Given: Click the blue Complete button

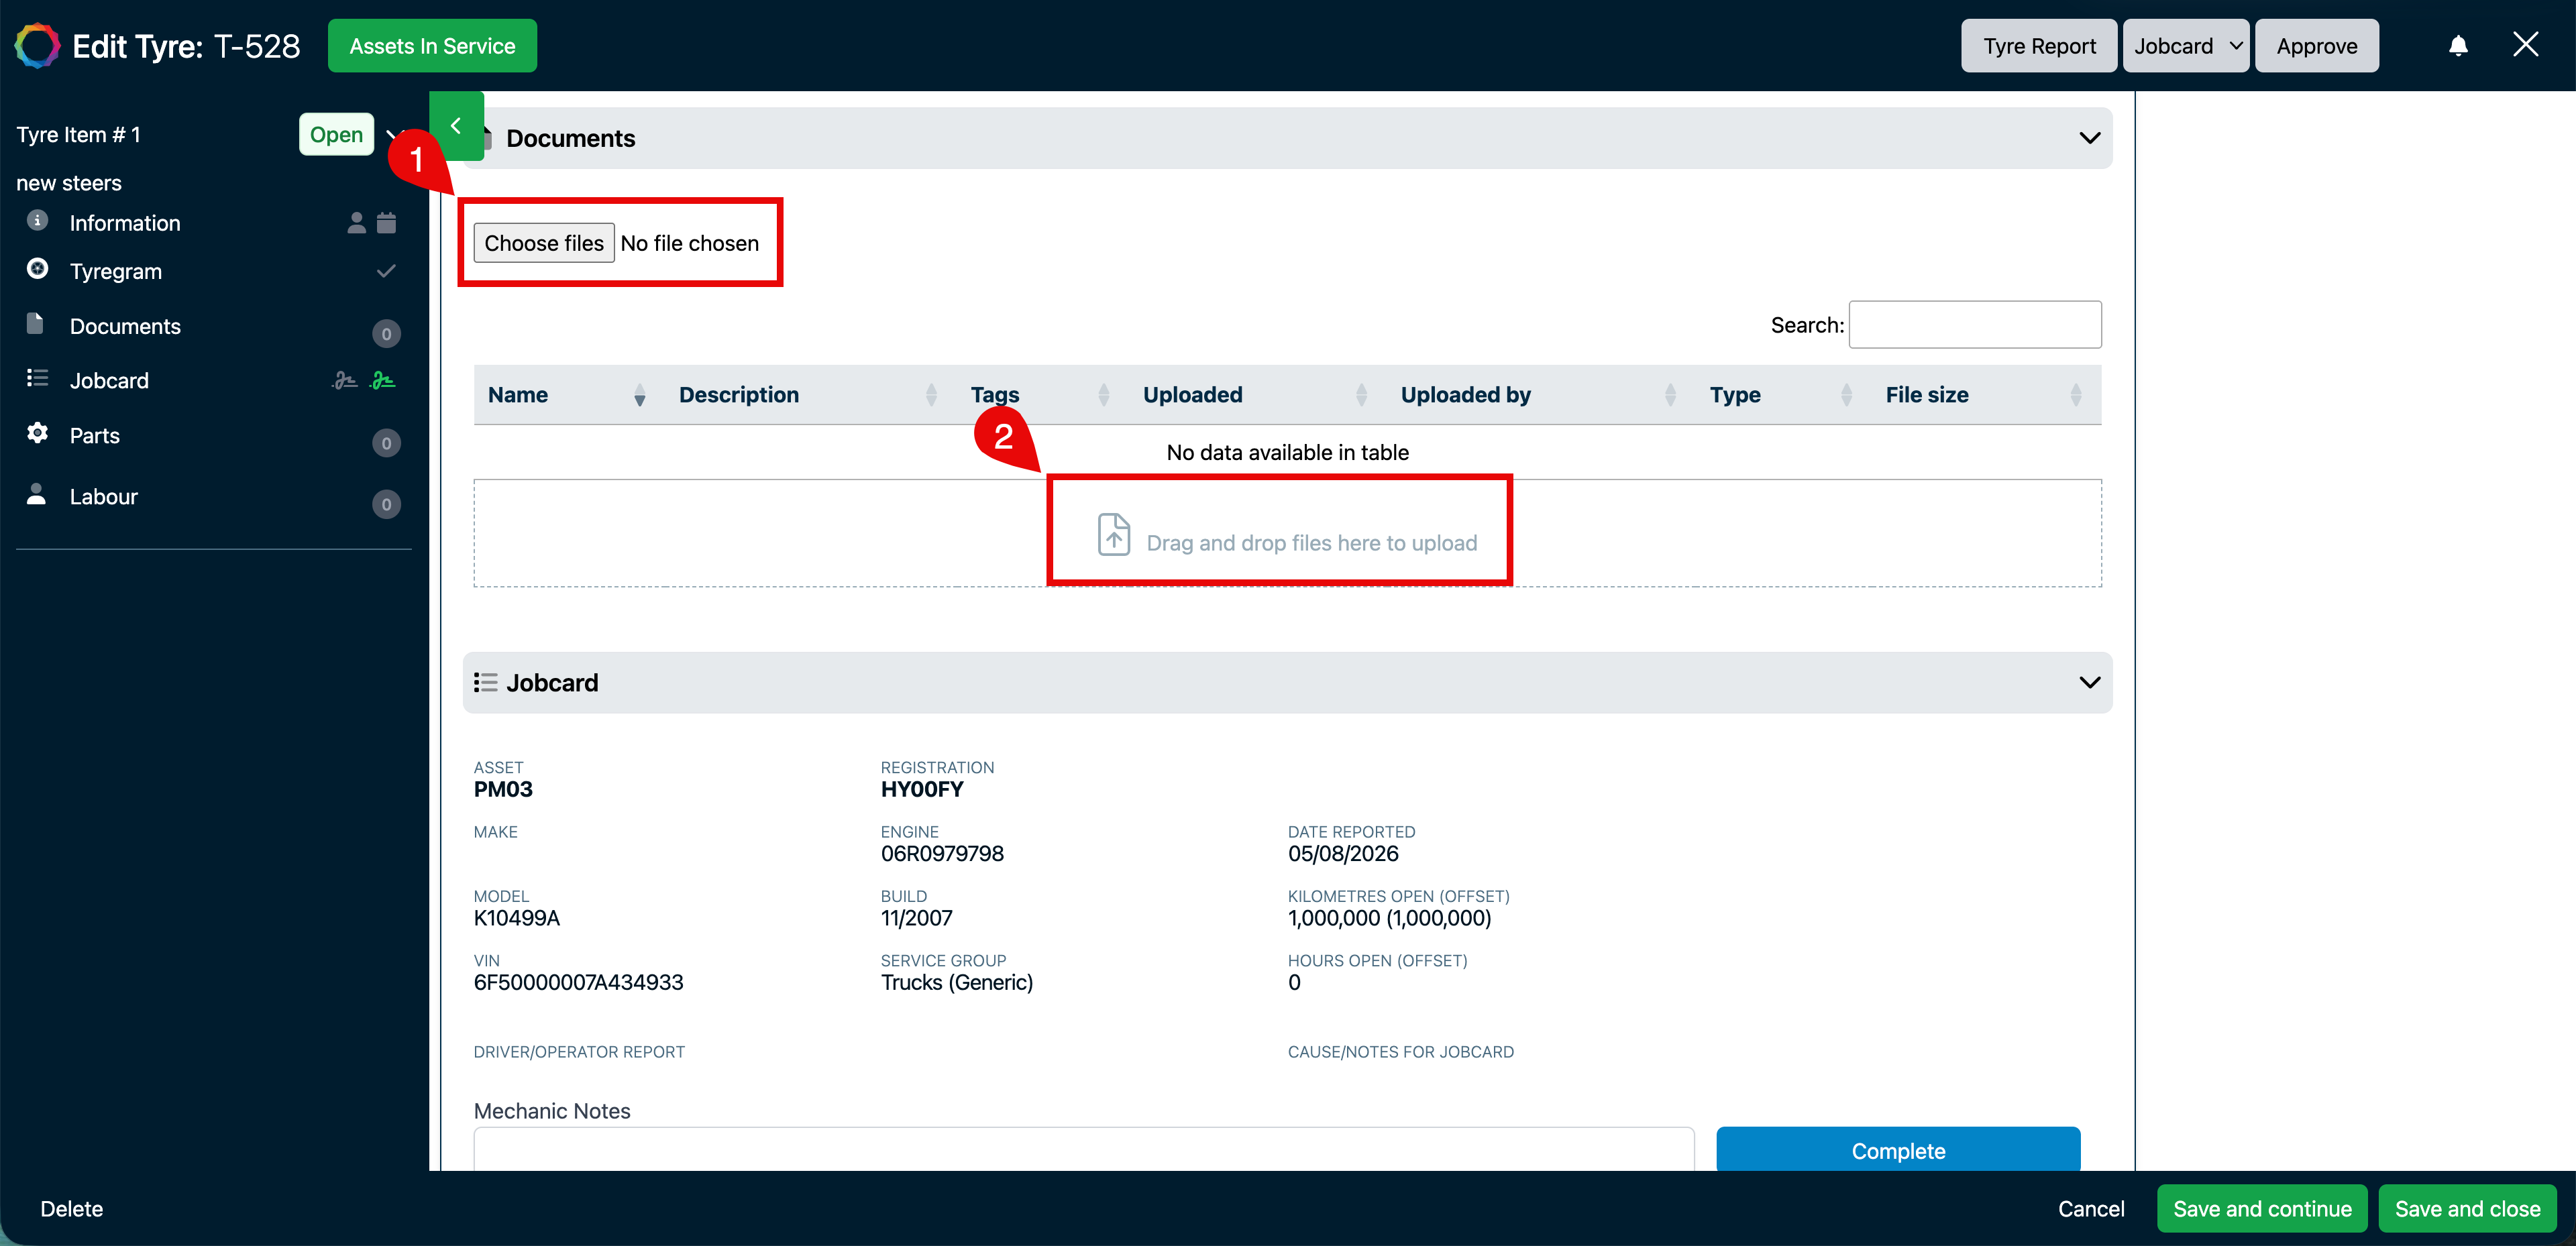Looking at the screenshot, I should (1898, 1150).
